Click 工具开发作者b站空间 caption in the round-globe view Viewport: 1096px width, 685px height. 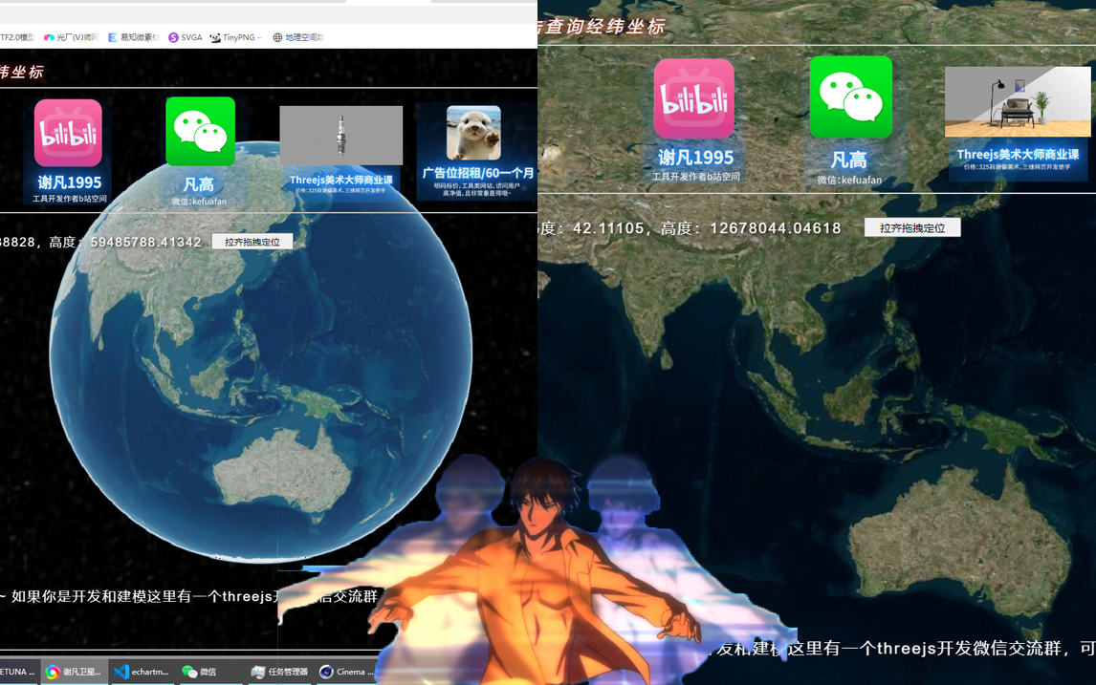click(x=69, y=199)
